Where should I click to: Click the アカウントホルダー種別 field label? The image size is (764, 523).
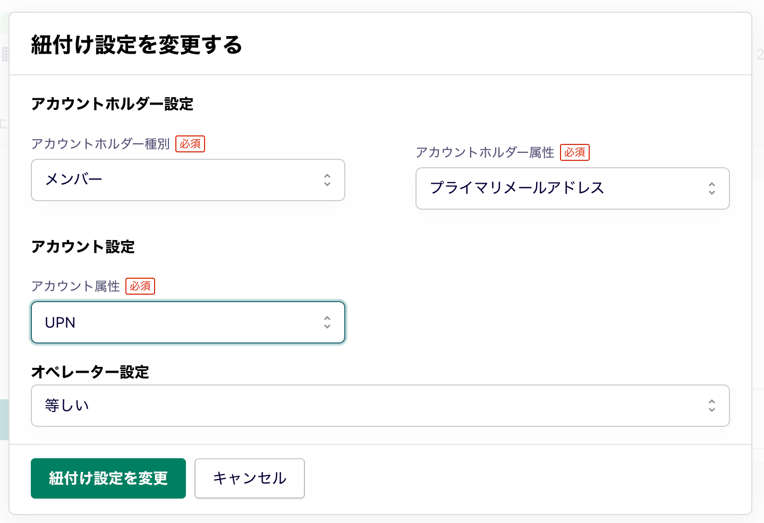point(100,144)
